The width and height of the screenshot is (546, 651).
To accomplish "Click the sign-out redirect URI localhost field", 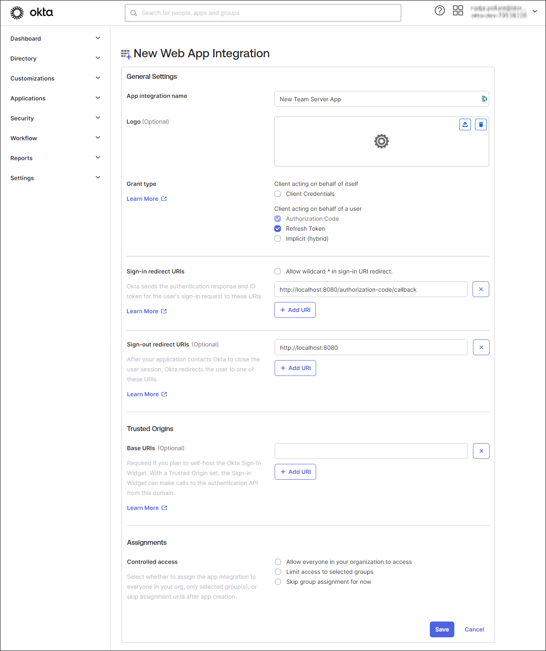I will [x=371, y=347].
